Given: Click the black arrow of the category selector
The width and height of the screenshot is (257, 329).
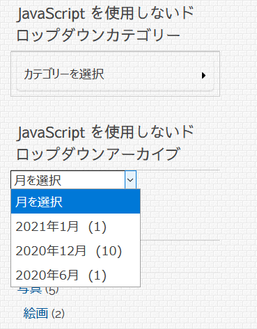Looking at the screenshot, I should click(203, 75).
